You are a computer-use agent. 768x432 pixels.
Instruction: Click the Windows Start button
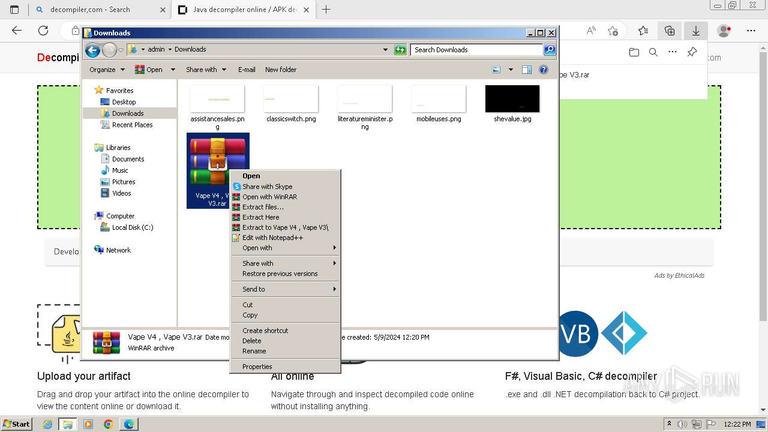coord(16,424)
